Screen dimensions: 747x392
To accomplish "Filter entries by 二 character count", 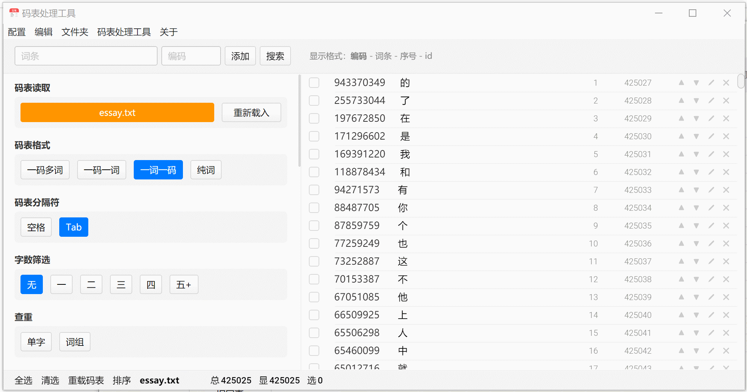I will pyautogui.click(x=91, y=284).
